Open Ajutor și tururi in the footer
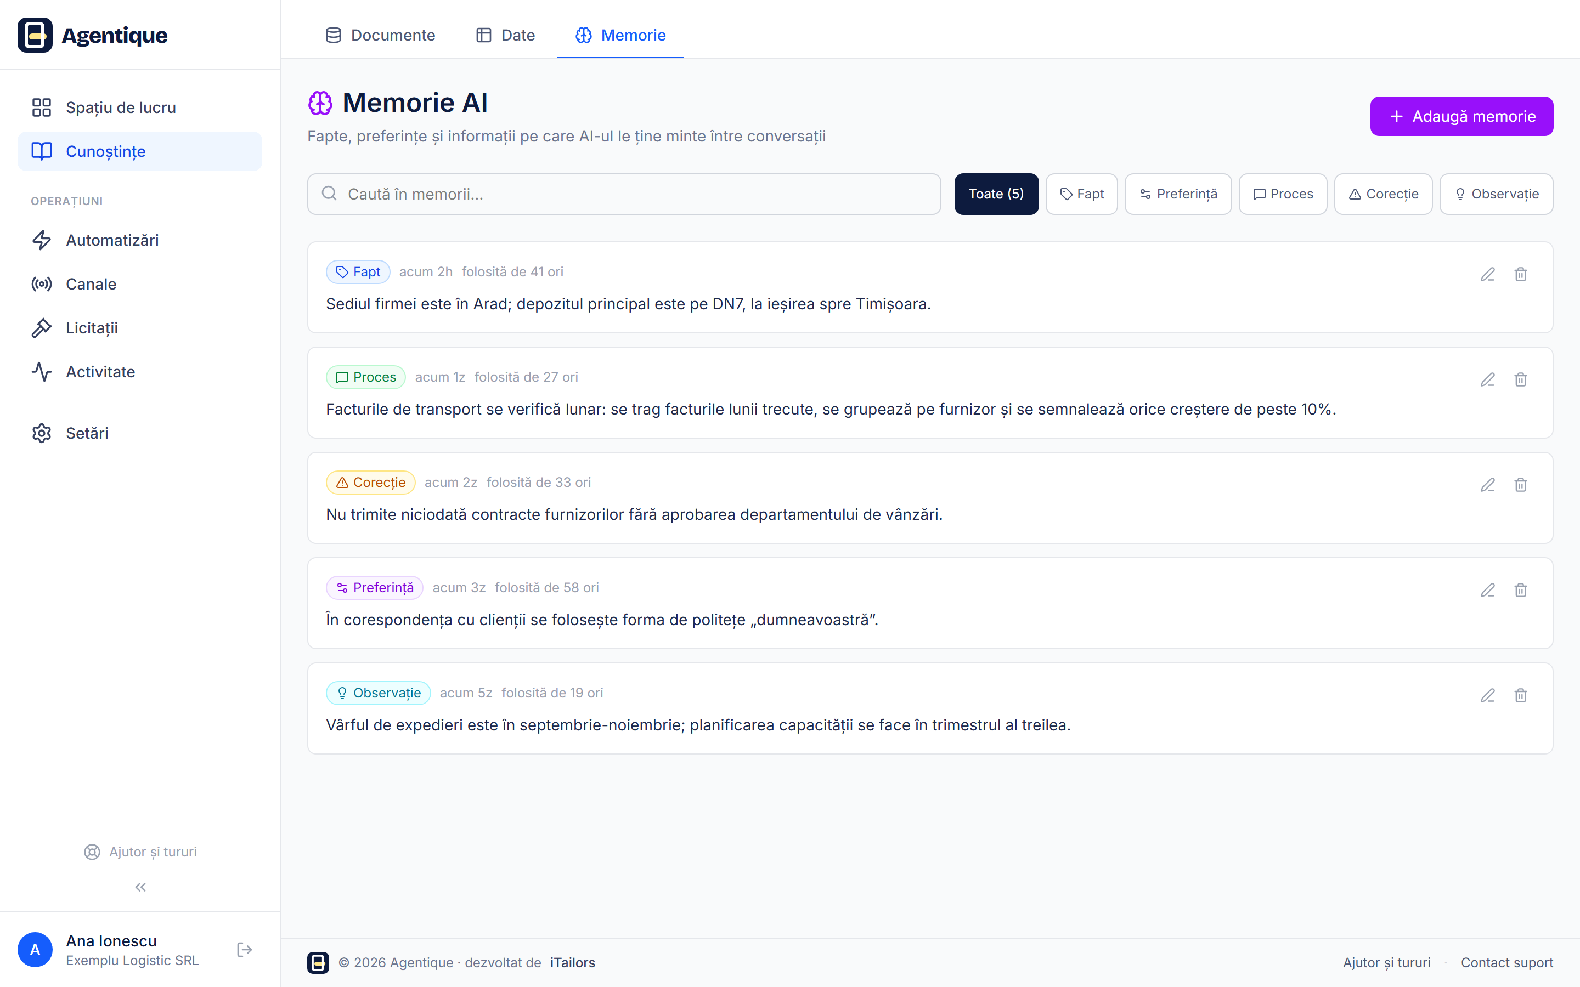 [1387, 963]
